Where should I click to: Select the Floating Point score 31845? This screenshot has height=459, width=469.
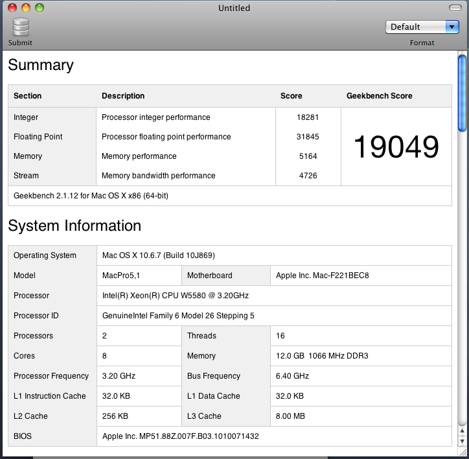308,137
